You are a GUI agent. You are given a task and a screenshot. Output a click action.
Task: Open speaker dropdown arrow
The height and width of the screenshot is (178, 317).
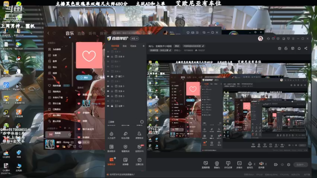pyautogui.click(x=265, y=164)
